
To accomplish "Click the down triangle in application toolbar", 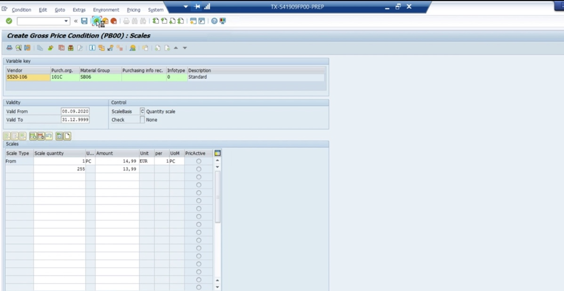I will [x=185, y=48].
